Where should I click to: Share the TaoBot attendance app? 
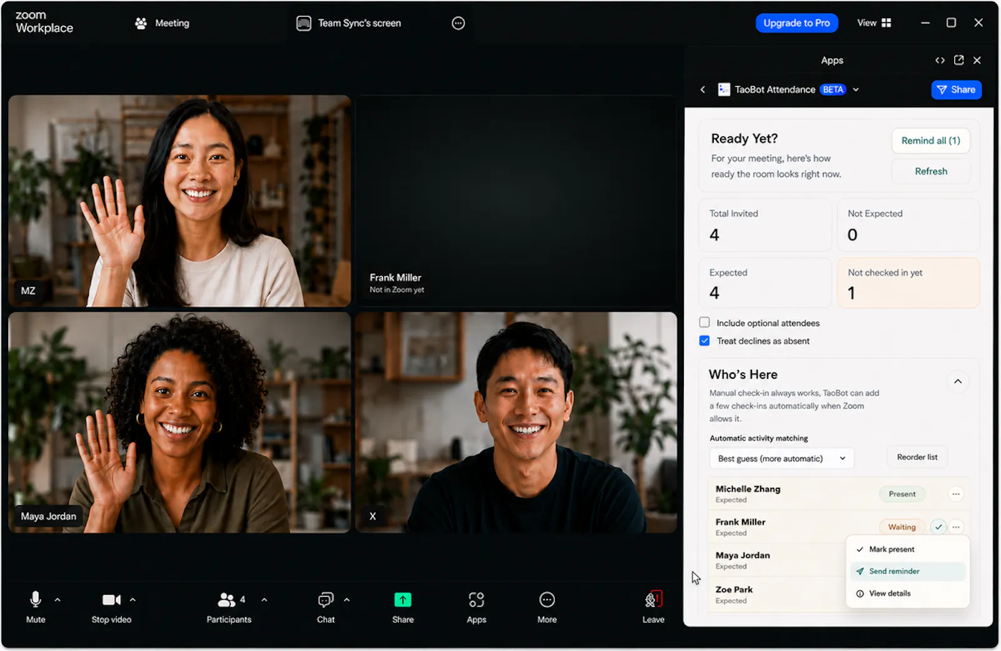coord(957,90)
